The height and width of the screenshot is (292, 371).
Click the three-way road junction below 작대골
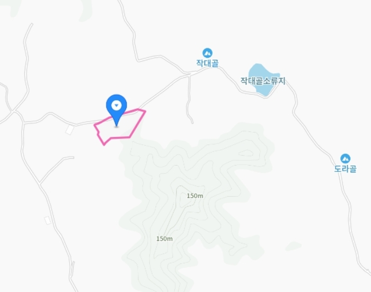coord(189,75)
